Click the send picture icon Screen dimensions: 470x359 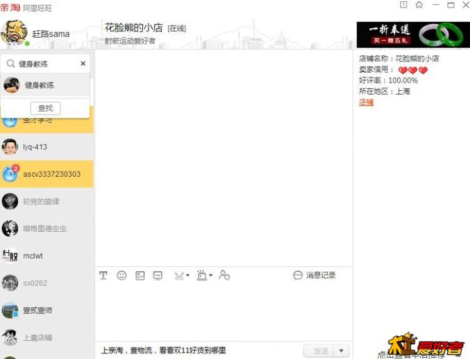(140, 276)
